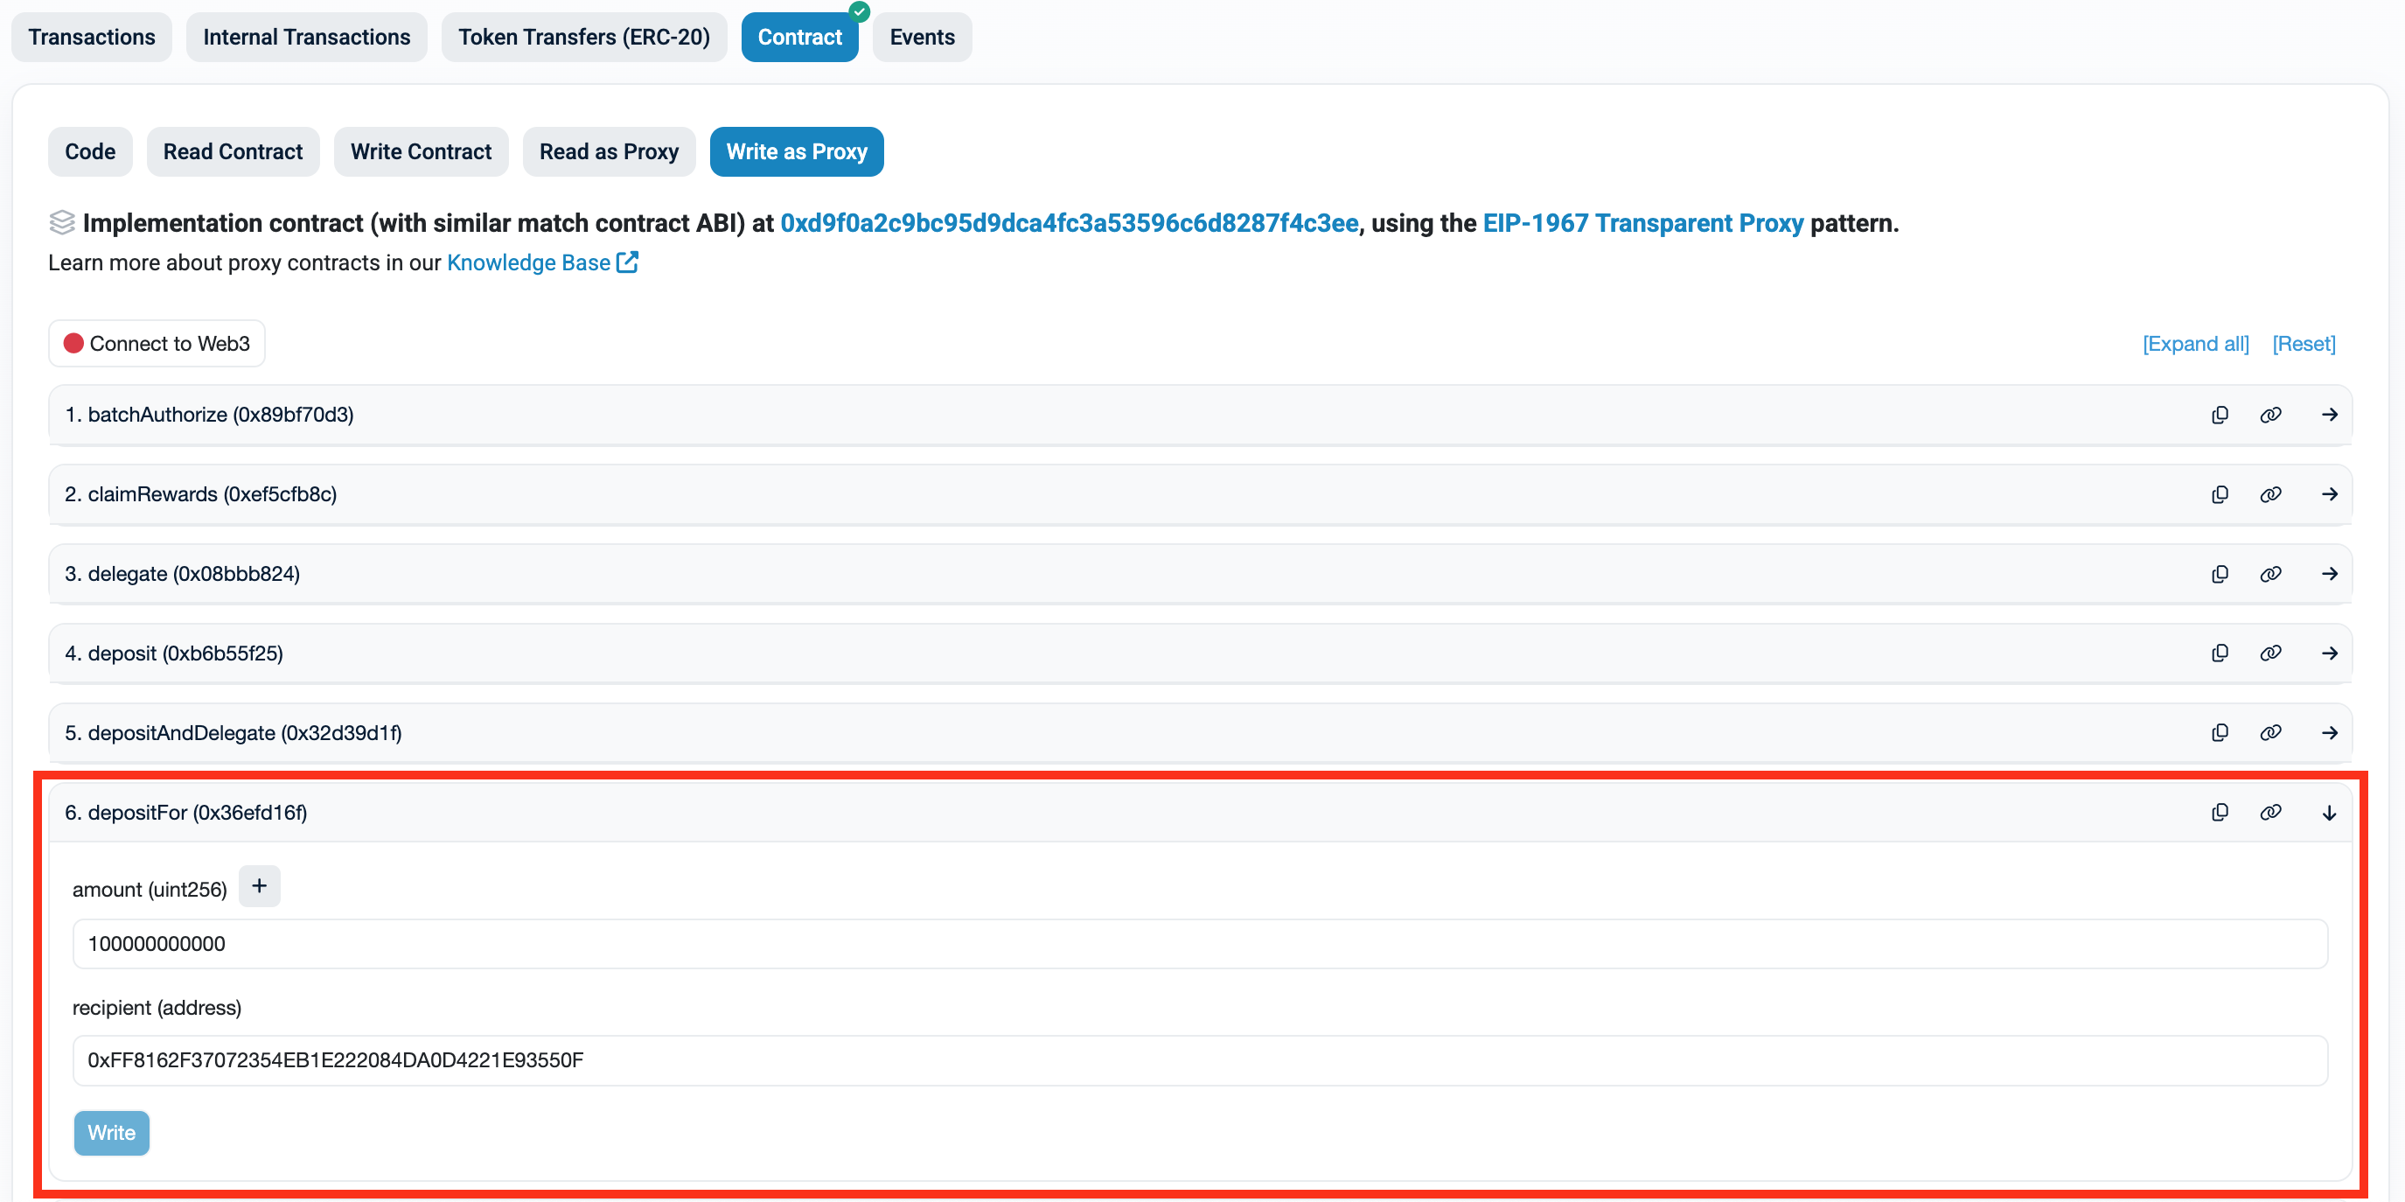Viewport: 2405px width, 1202px height.
Task: Click the Connect to Web3 button
Action: click(x=157, y=344)
